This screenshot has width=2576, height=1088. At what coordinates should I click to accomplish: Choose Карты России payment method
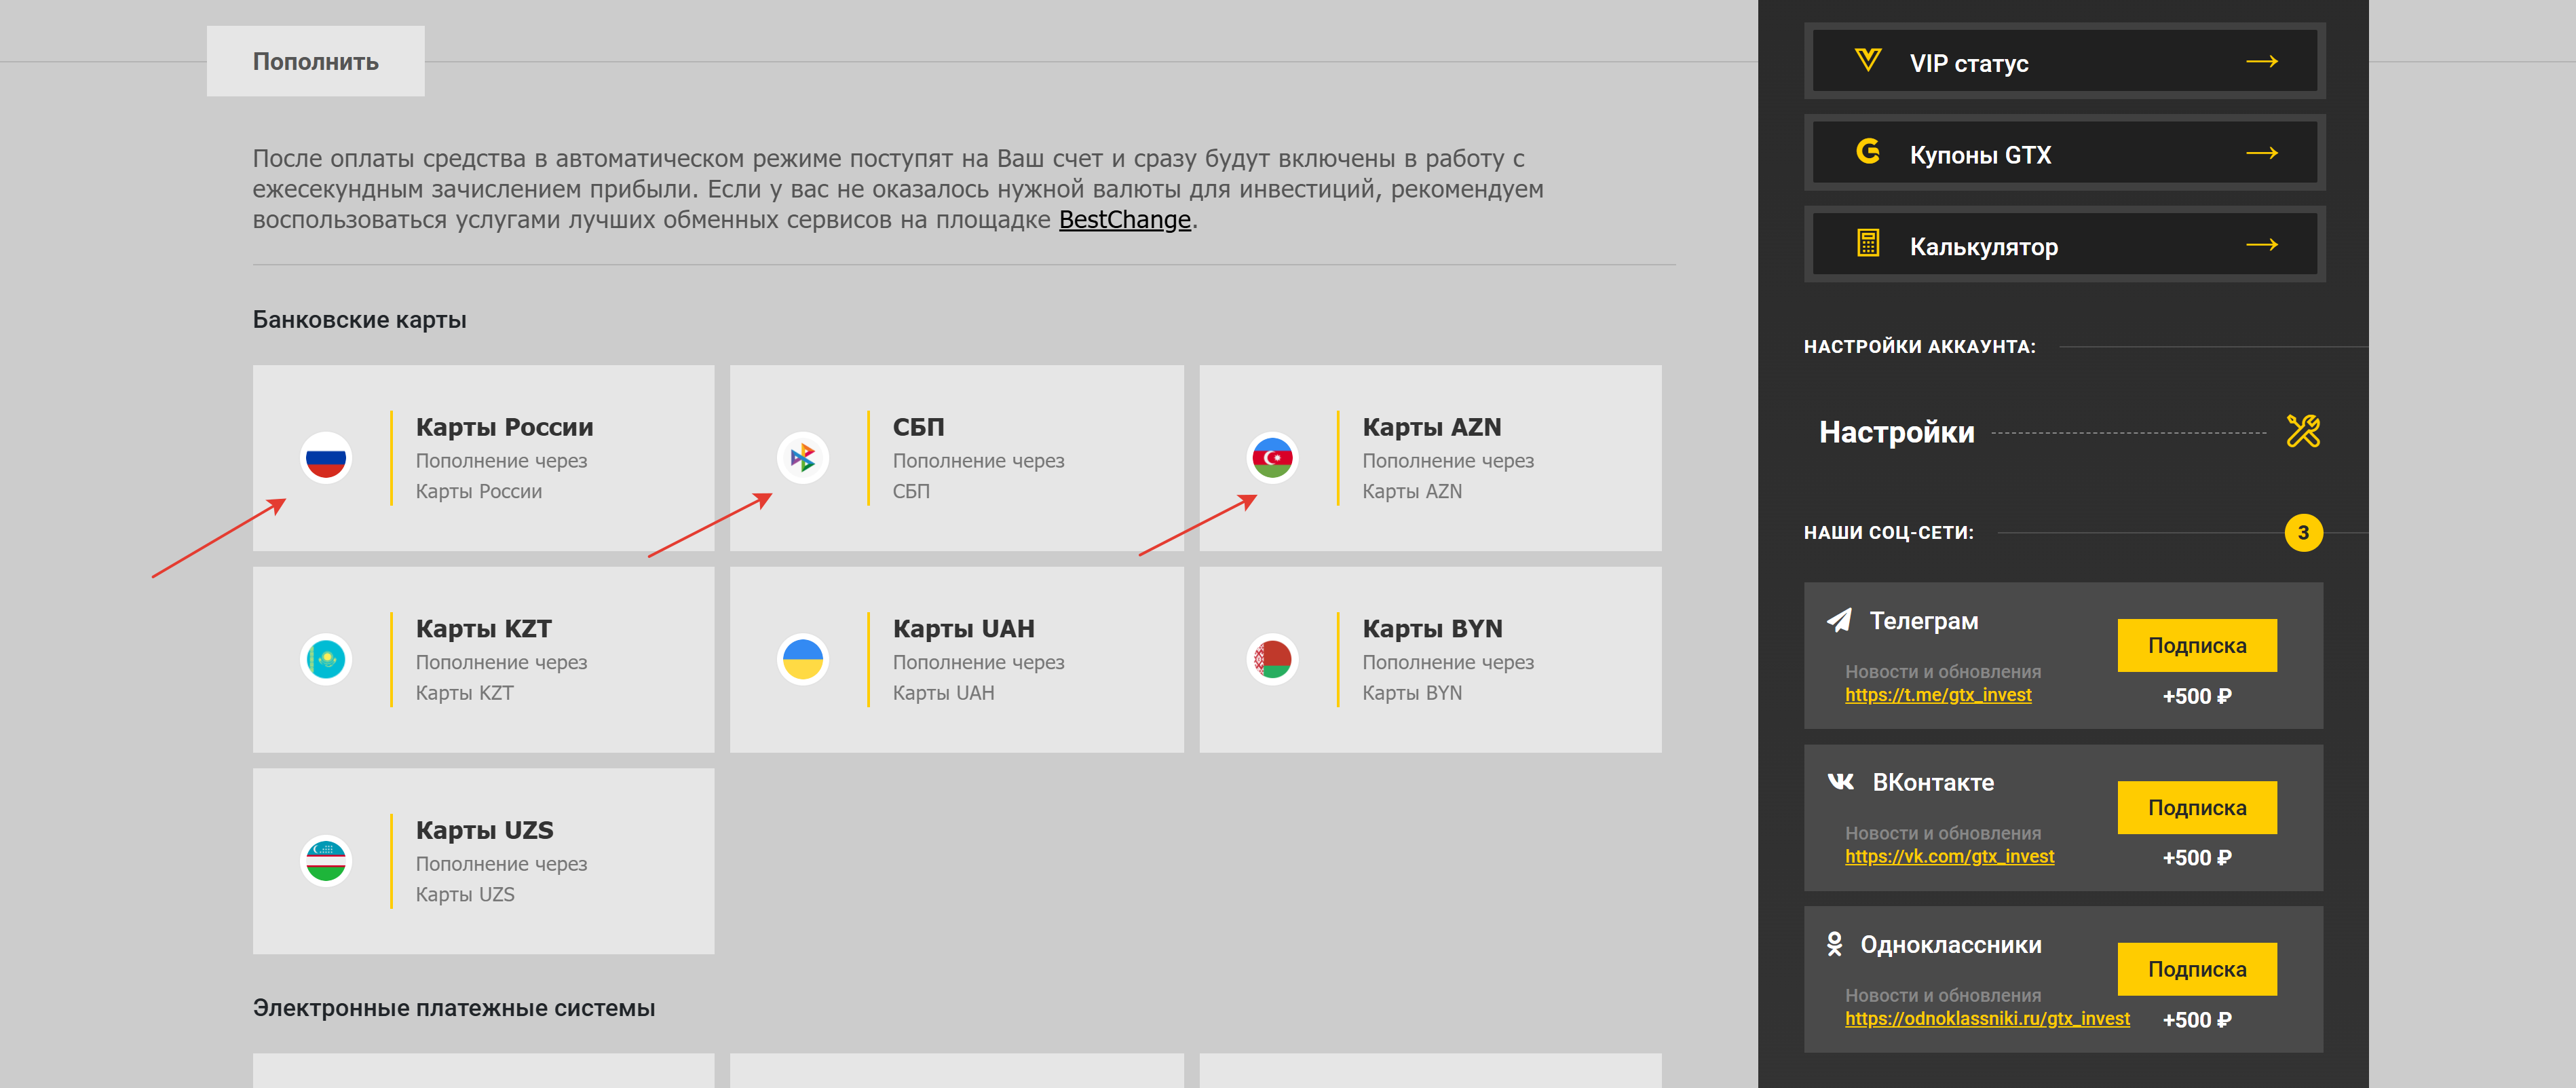[483, 458]
